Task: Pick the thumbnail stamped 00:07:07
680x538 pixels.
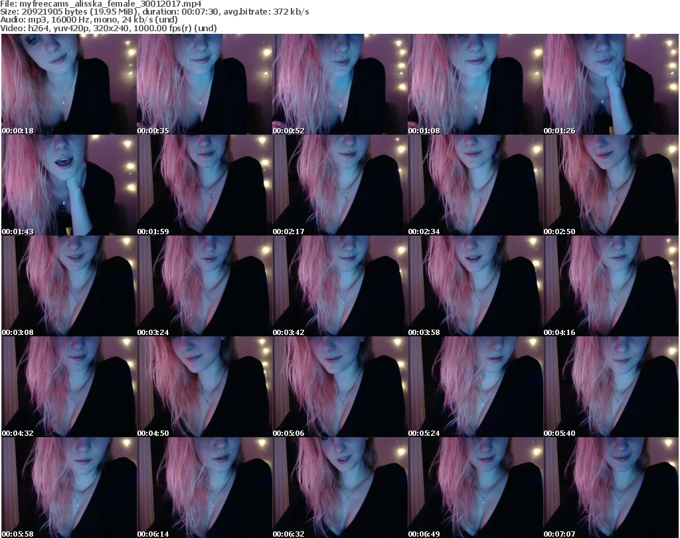Action: tap(611, 488)
